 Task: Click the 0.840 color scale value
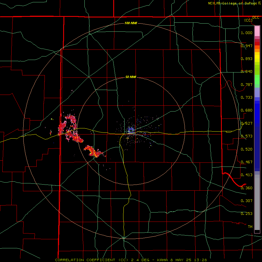[247, 72]
